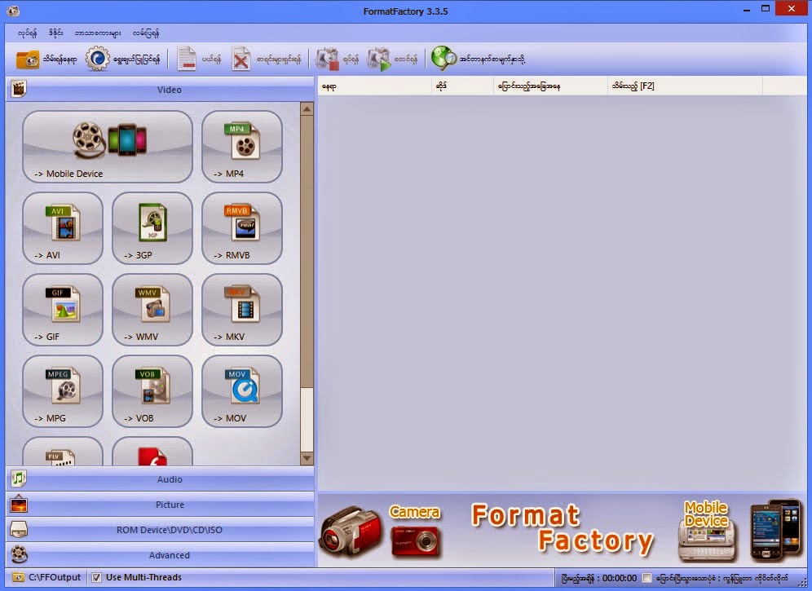Select the MOV conversion icon
The height and width of the screenshot is (591, 812).
click(x=242, y=390)
